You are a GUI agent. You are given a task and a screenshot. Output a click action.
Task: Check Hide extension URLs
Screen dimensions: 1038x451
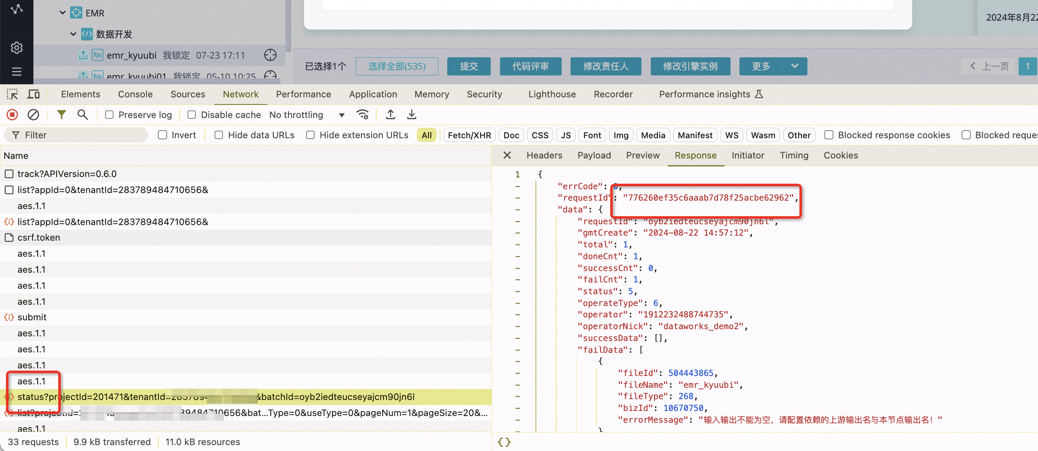coord(310,135)
